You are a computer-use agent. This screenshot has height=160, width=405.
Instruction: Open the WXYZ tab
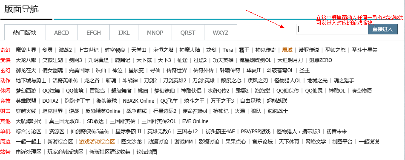[221, 33]
